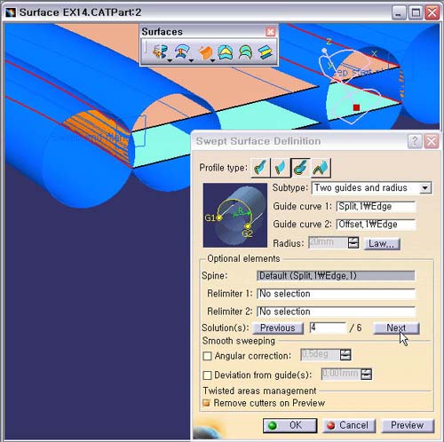Click the Offset surface tool icon
Viewport: 444px width, 442px height.
182,51
